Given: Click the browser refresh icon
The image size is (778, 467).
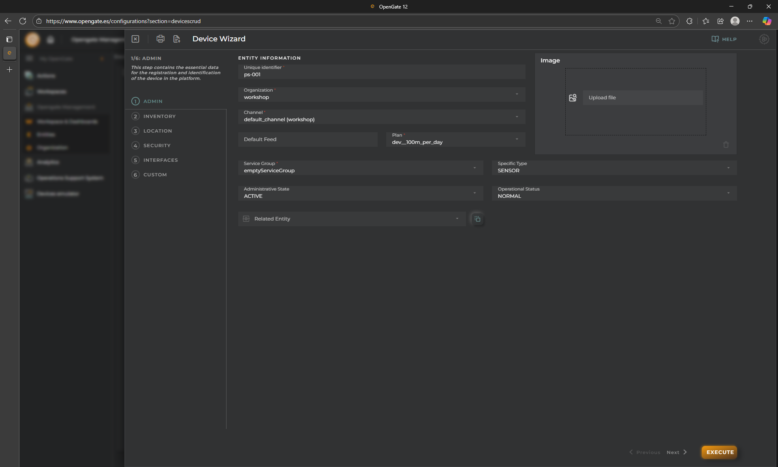Looking at the screenshot, I should 23,21.
